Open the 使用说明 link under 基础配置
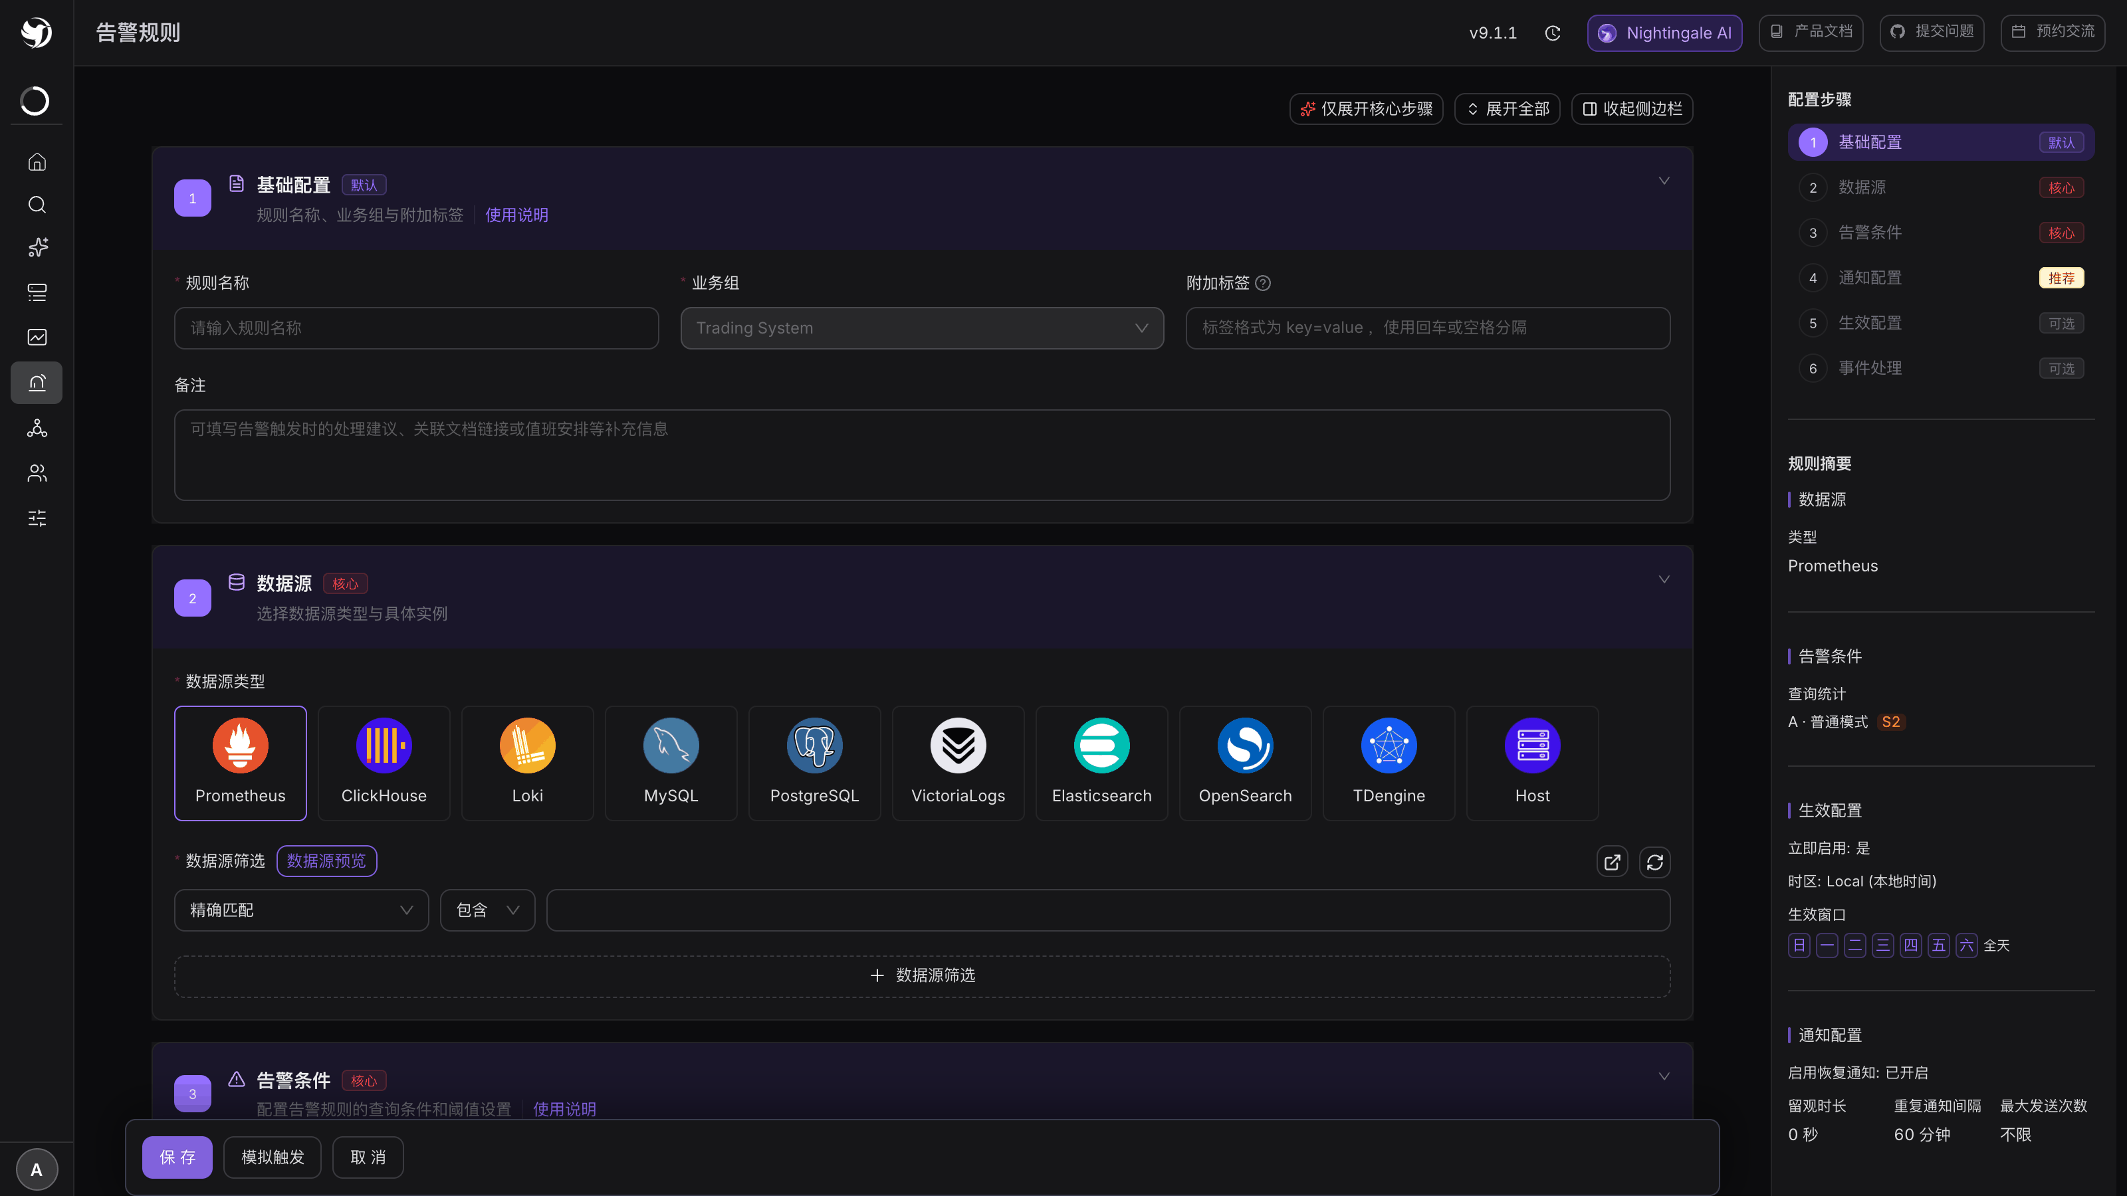This screenshot has height=1196, width=2127. (516, 215)
